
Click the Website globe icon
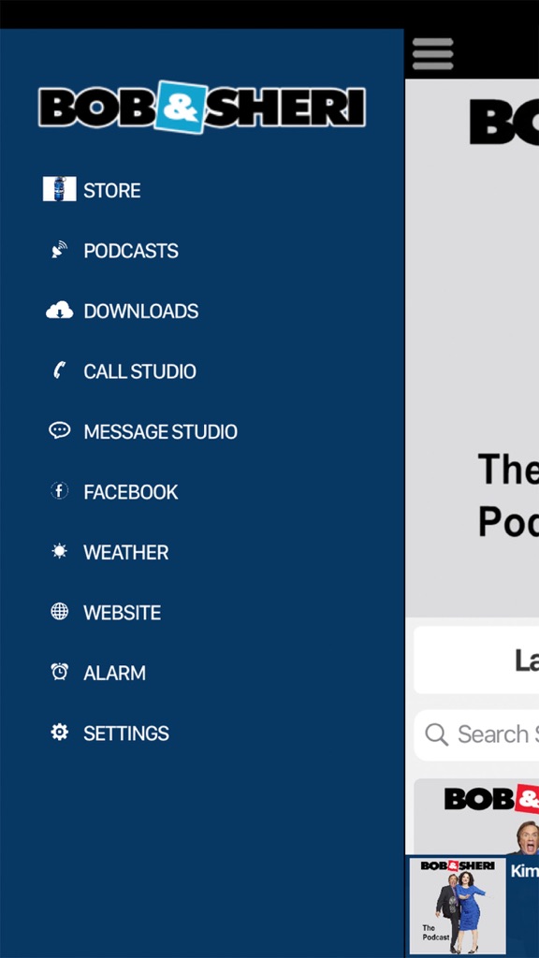pos(59,612)
